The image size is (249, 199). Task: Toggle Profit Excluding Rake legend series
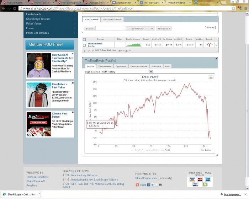145,150
